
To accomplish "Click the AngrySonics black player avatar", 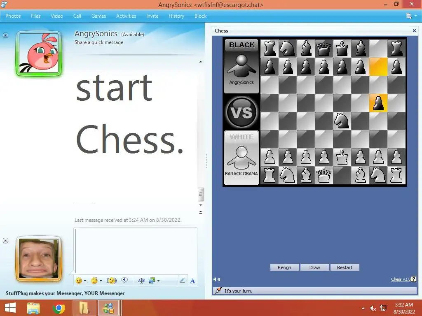I will point(241,66).
